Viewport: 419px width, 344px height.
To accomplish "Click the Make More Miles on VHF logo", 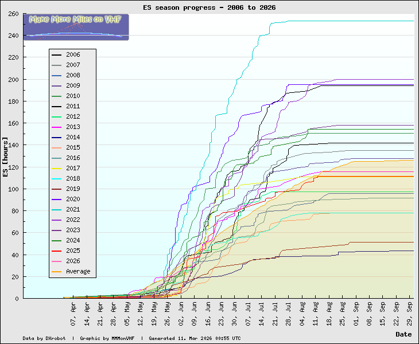I will 76,27.
